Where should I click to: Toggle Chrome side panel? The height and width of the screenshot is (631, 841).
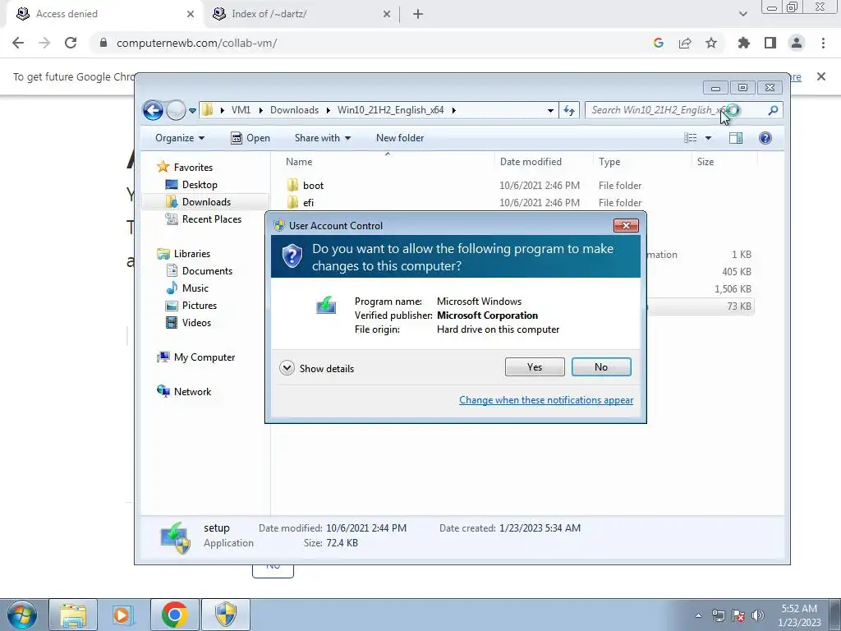click(770, 43)
